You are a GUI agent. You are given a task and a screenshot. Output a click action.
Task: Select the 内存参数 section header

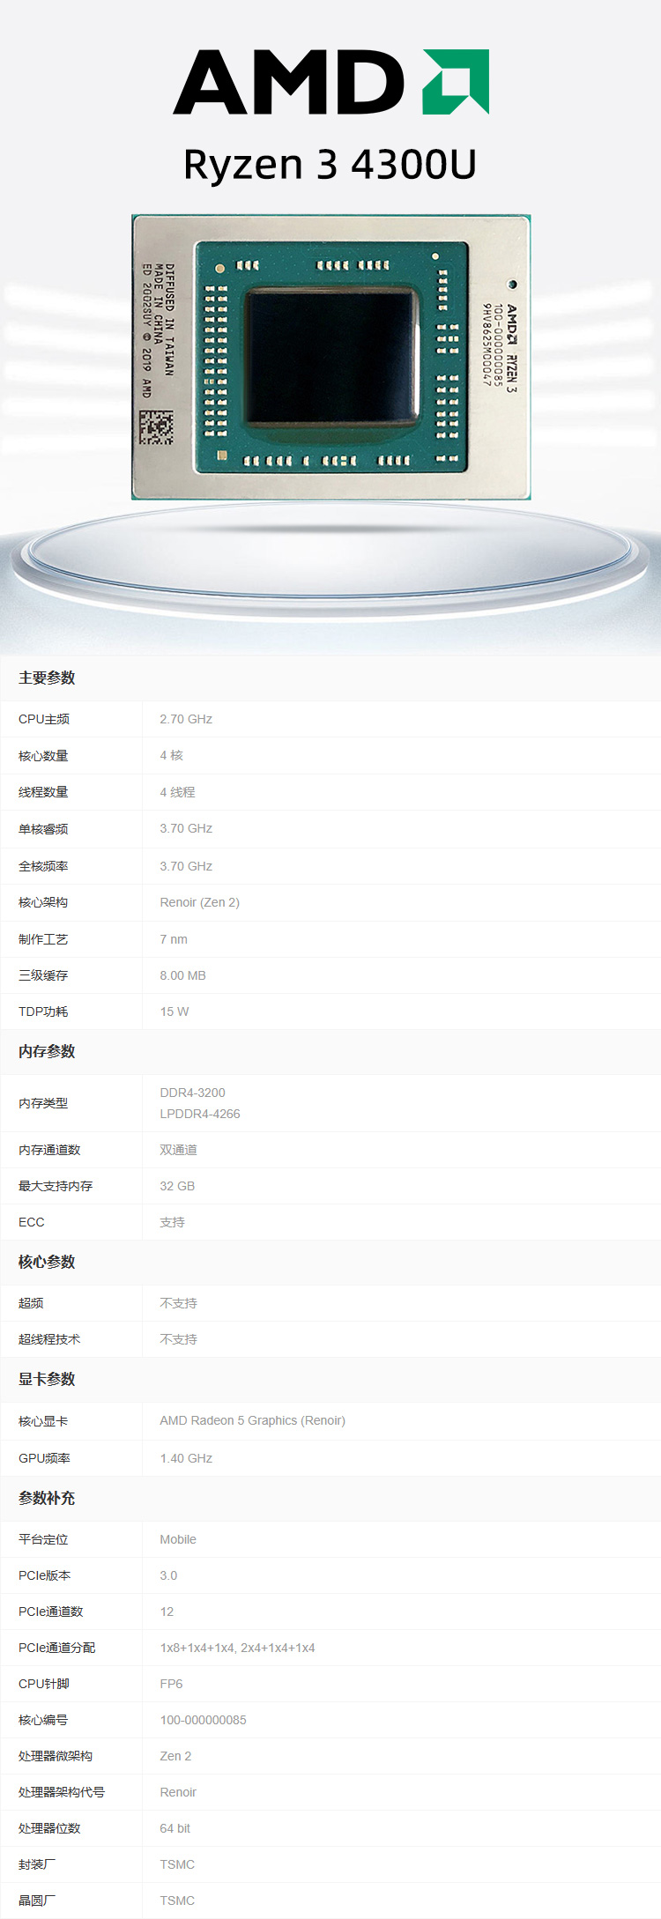coord(47,1051)
